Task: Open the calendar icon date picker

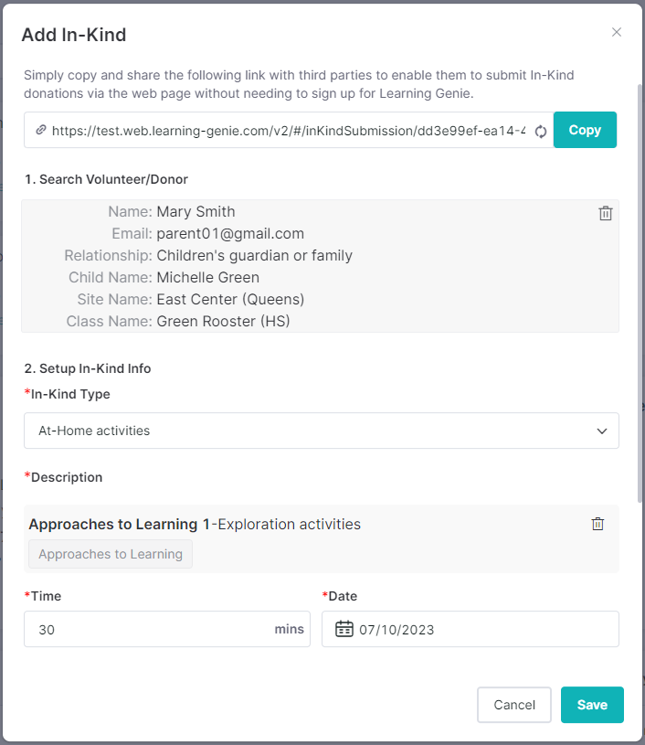Action: click(344, 629)
